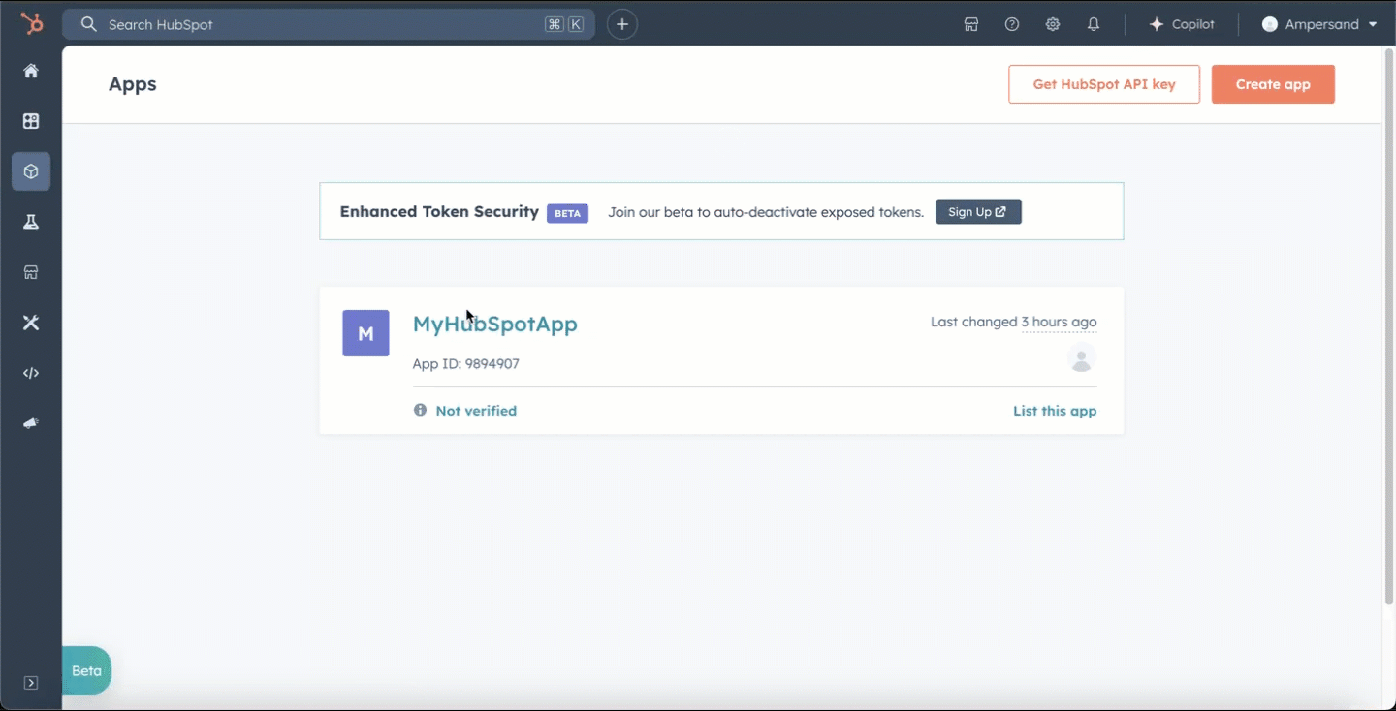Viewport: 1396px width, 711px height.
Task: Select the crossed-tools icon in sidebar
Action: point(30,323)
